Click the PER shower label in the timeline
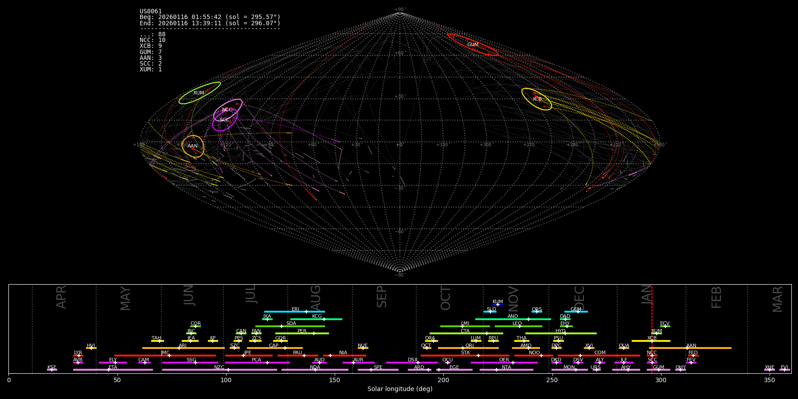The image size is (798, 399). 302,331
